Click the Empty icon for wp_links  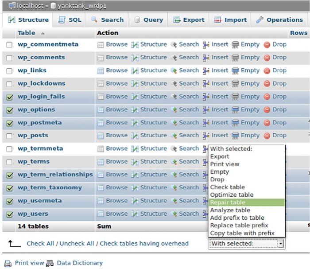tap(235, 71)
